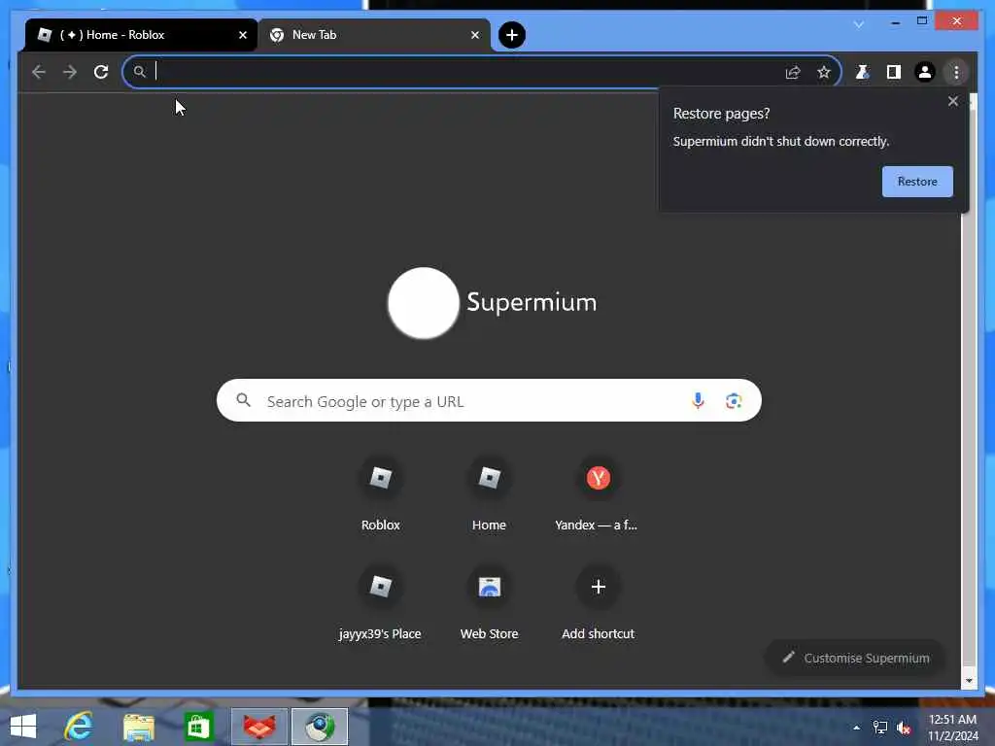Click the Supermium logo circle

[x=424, y=303]
